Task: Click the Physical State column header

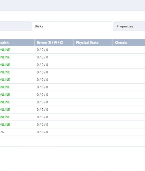Action: [93, 43]
